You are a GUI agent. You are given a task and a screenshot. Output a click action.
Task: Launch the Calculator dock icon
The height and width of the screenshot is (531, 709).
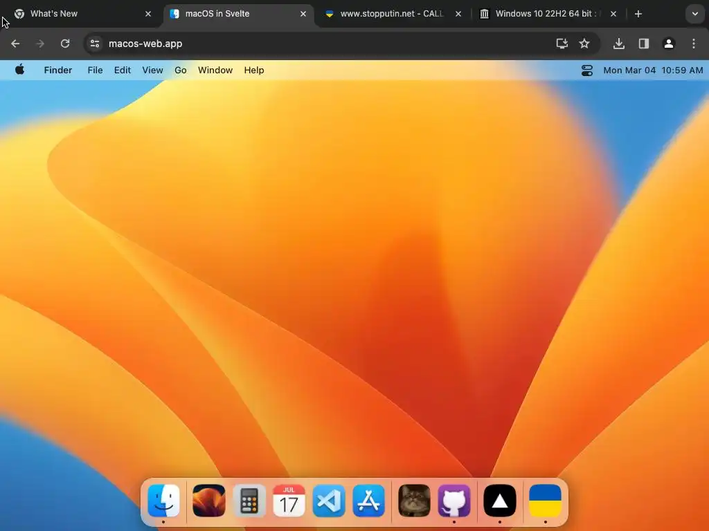pyautogui.click(x=249, y=501)
